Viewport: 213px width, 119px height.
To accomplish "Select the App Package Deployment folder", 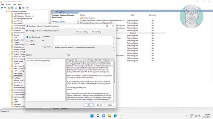I will [23, 19].
